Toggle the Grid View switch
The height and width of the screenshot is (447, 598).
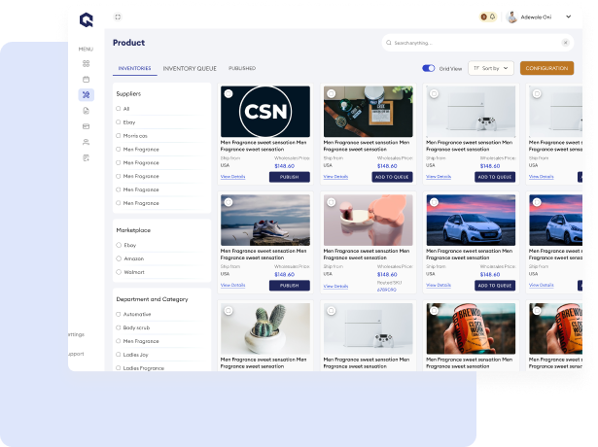pos(429,69)
